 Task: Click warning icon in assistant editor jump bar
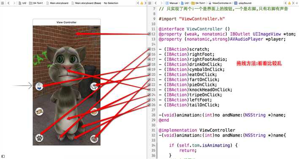(x=289, y=3)
